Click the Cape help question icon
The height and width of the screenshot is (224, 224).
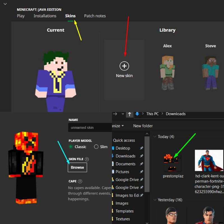pos(80,181)
